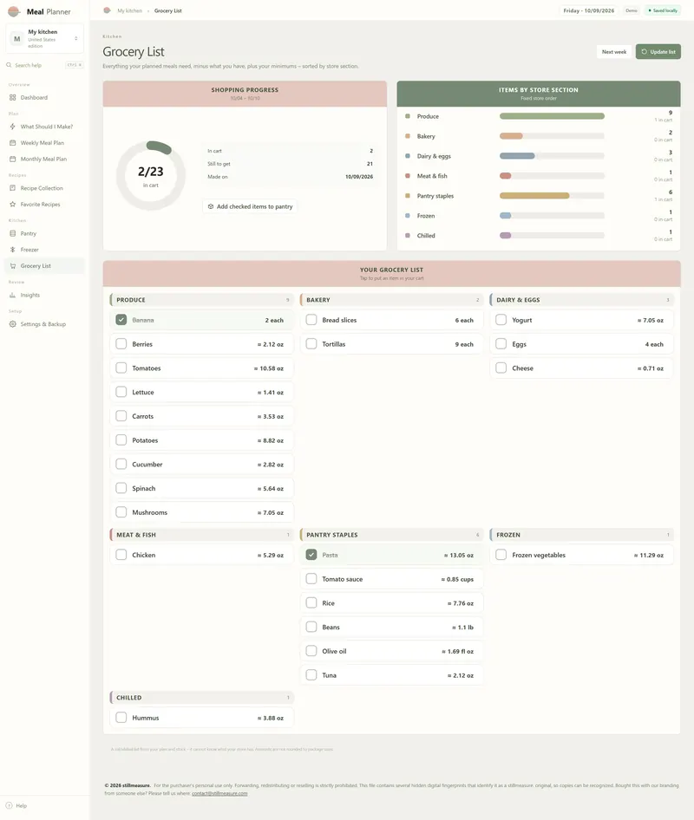Go to Weekly Meal Plan
This screenshot has width=694, height=820.
click(x=44, y=143)
